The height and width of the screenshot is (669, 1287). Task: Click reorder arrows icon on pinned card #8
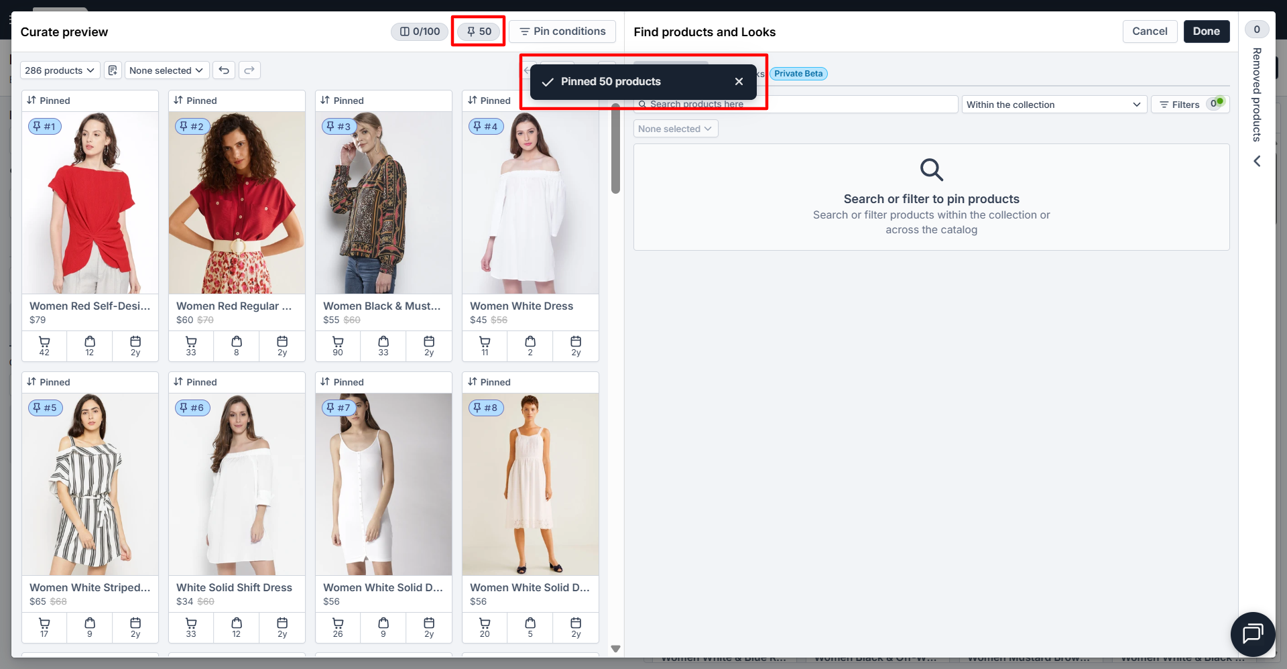[x=473, y=382]
